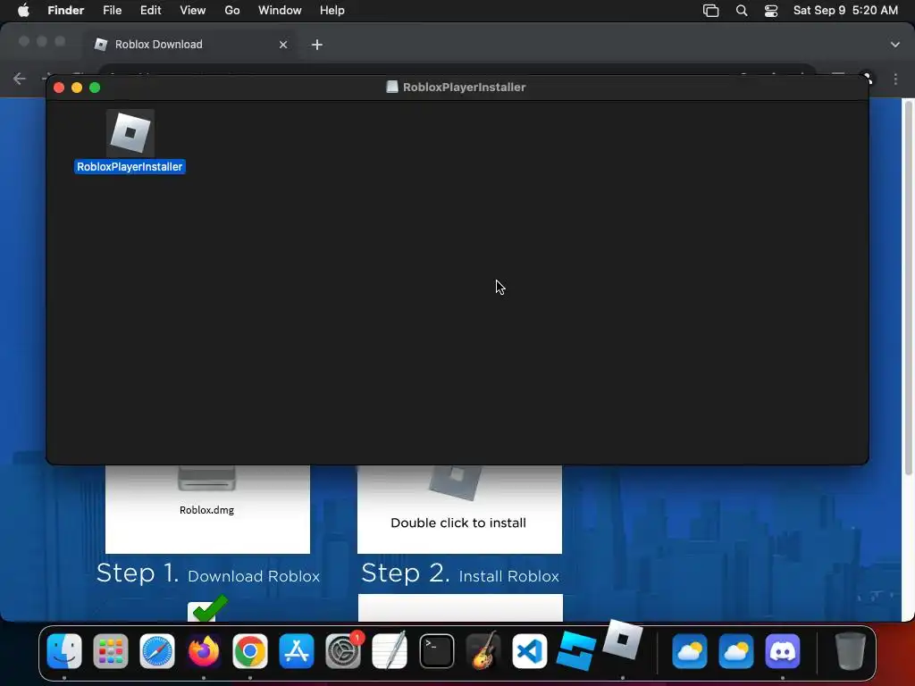Click the 'Step 2. Install Roblox' text
The width and height of the screenshot is (915, 686).
pos(460,574)
